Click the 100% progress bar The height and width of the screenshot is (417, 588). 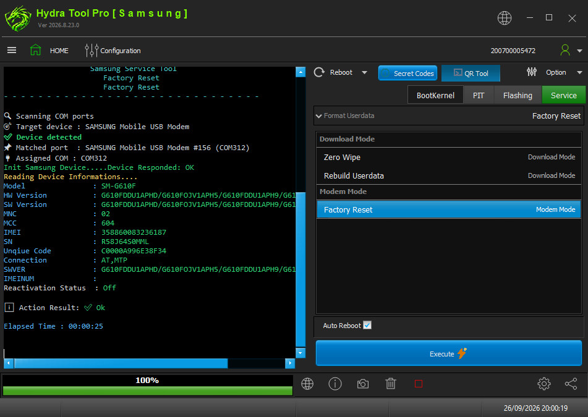click(147, 385)
